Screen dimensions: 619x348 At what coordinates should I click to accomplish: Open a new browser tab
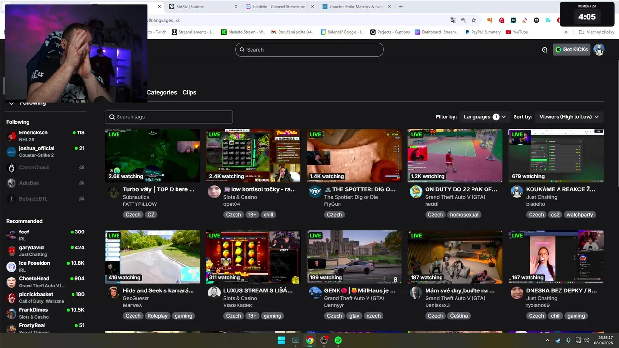click(401, 7)
